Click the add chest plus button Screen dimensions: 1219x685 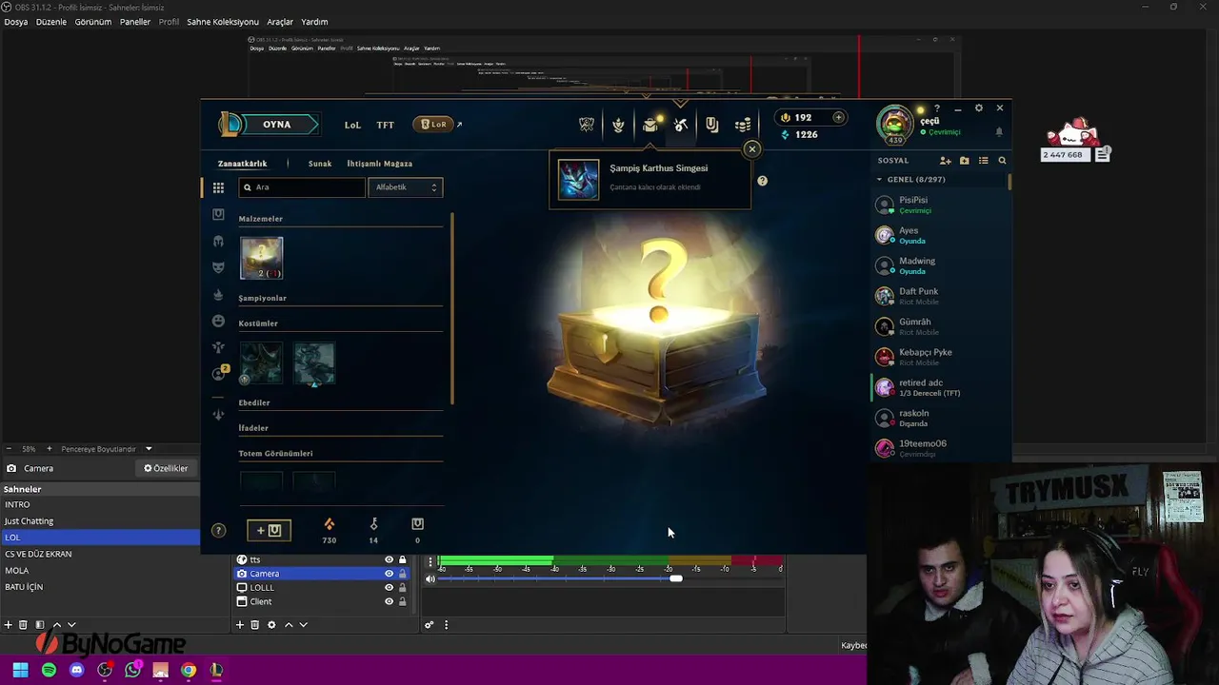[x=269, y=530]
